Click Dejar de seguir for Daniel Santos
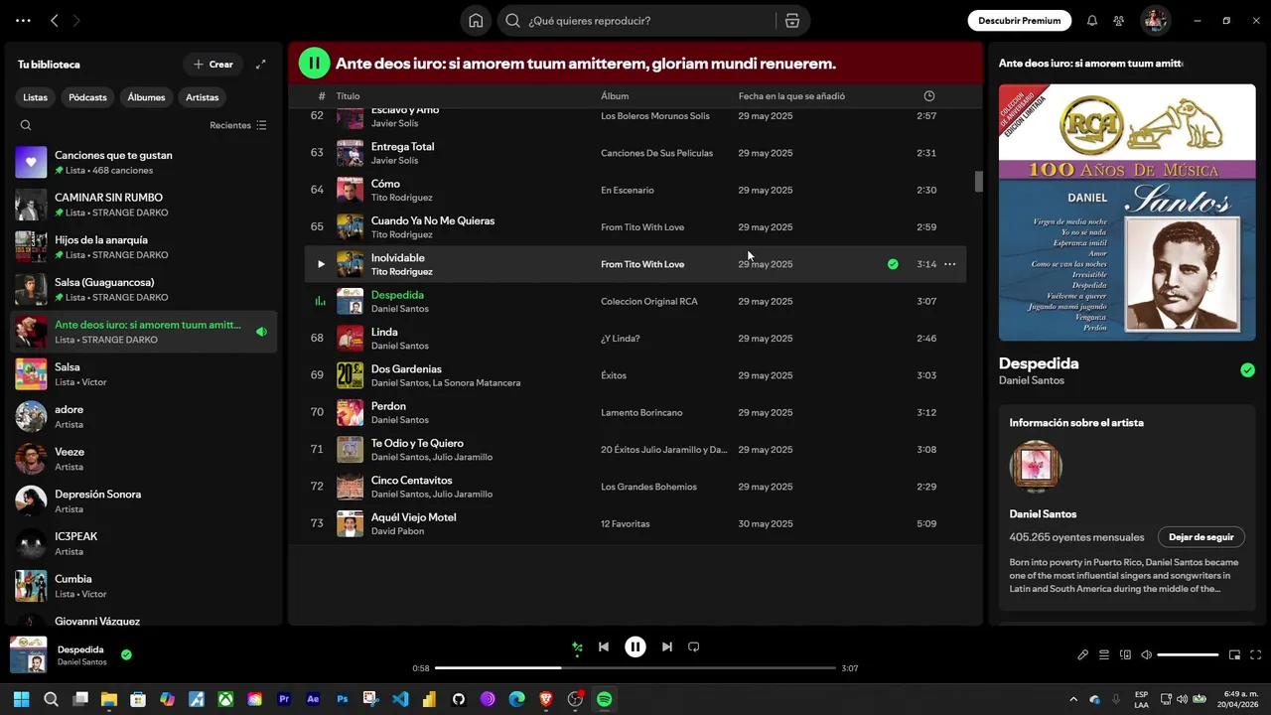This screenshot has width=1271, height=715. click(1201, 537)
